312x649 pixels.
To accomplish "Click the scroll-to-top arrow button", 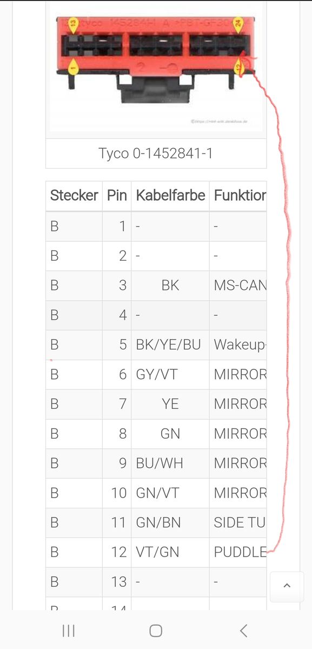I will 287,586.
